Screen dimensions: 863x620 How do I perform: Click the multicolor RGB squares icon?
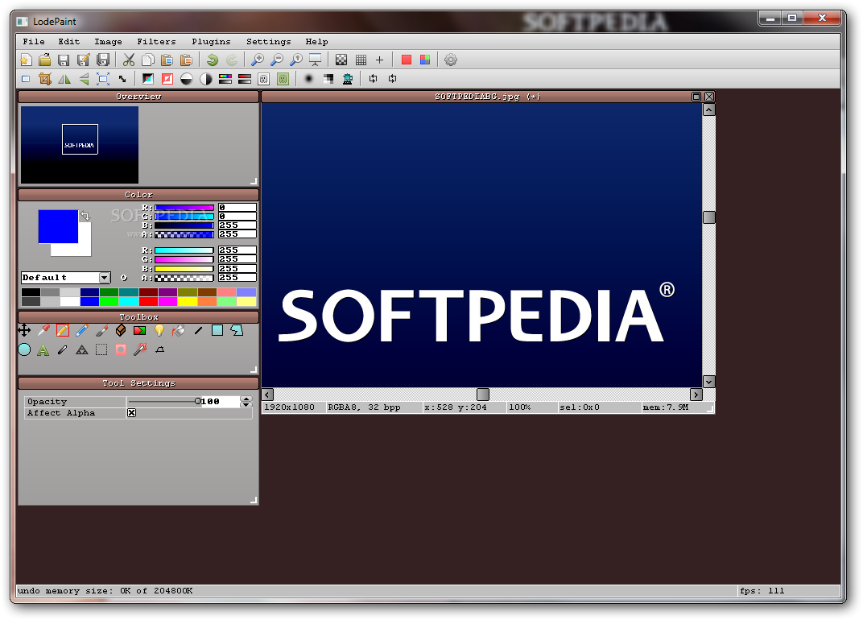425,60
